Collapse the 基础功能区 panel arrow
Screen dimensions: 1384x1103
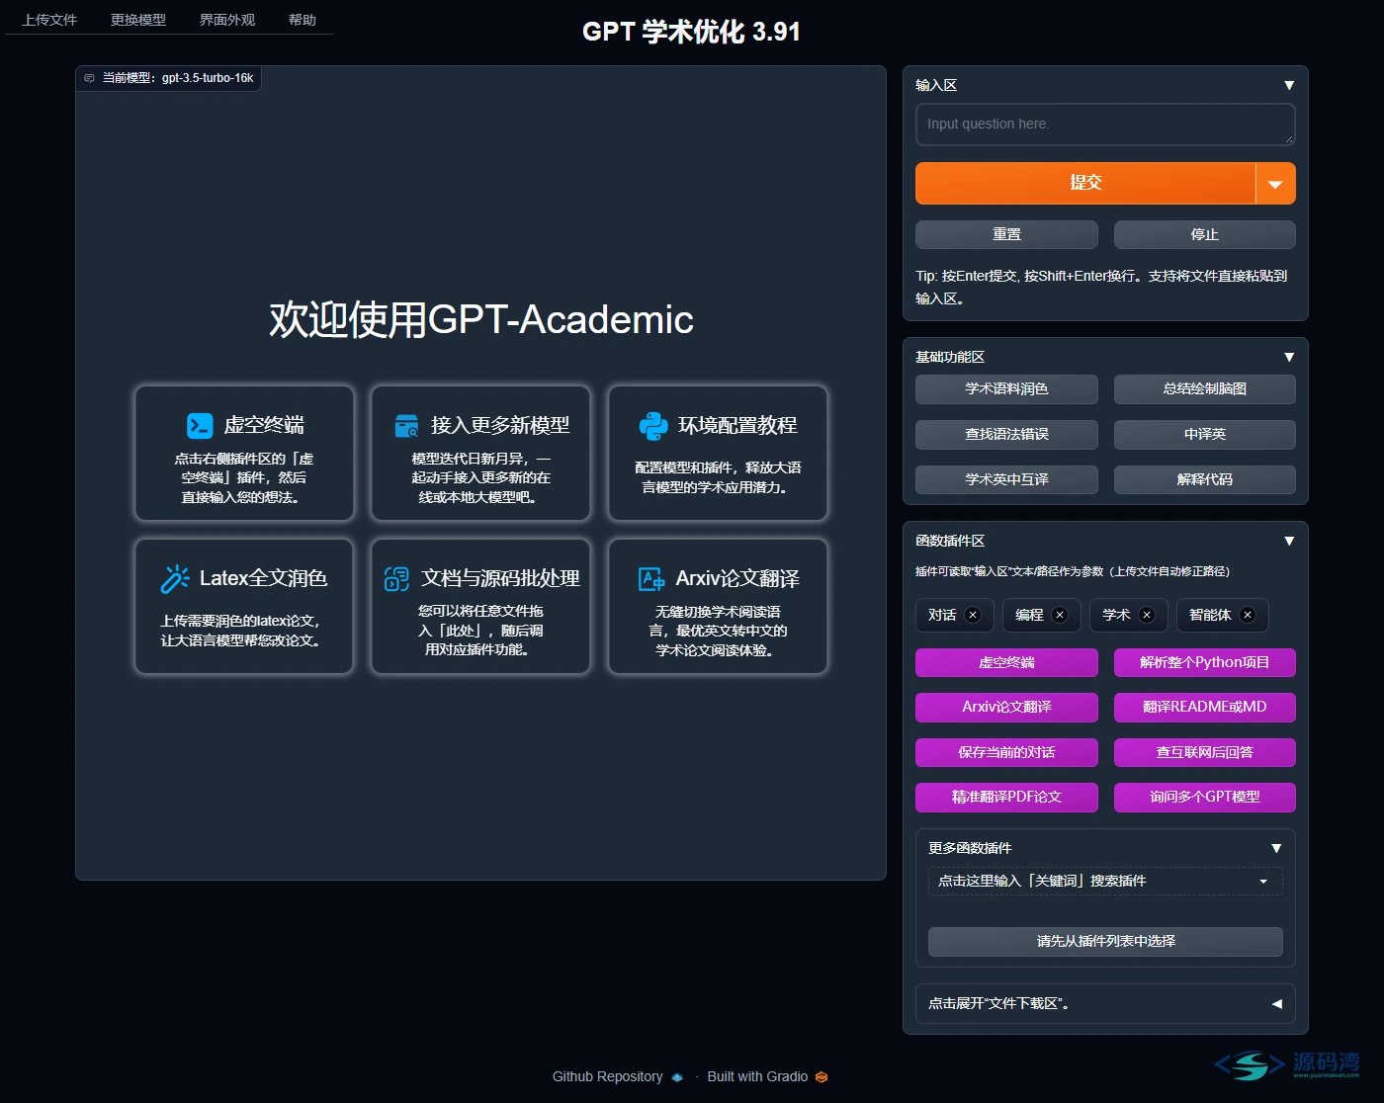point(1289,357)
